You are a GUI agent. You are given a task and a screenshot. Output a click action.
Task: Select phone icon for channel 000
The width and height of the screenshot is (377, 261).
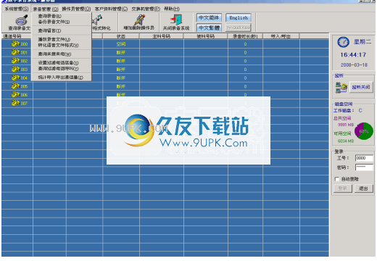pyautogui.click(x=15, y=43)
